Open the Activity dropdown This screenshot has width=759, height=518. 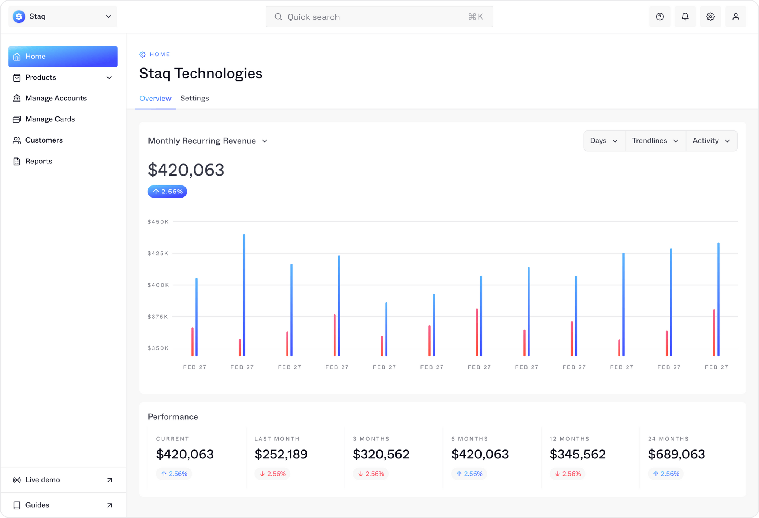pos(712,141)
